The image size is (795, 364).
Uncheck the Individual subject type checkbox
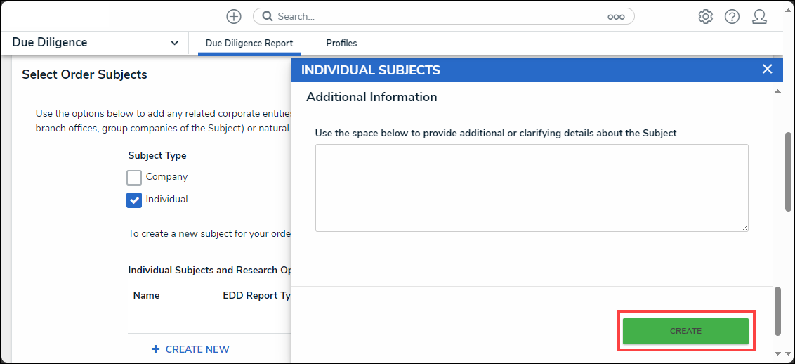pyautogui.click(x=134, y=200)
